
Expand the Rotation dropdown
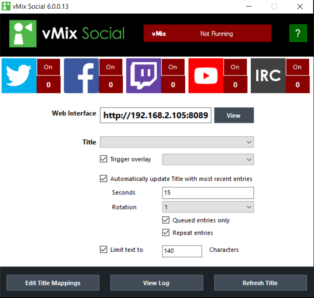click(x=208, y=207)
